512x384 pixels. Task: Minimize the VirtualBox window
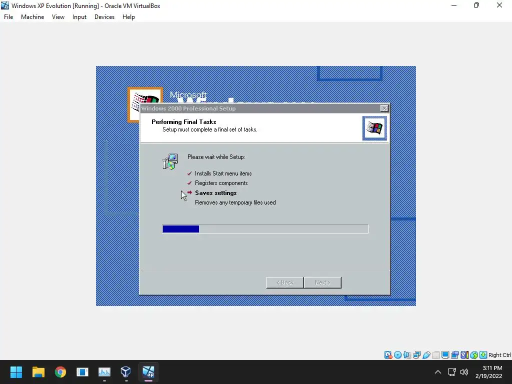pos(454,5)
